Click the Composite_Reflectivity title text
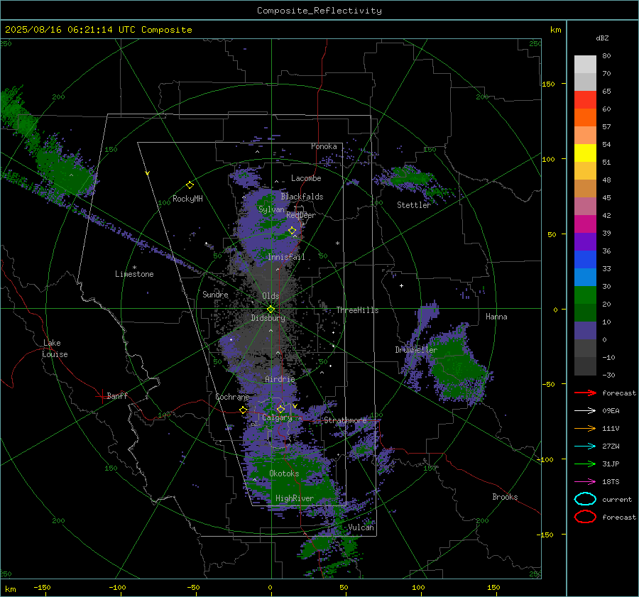 (319, 11)
